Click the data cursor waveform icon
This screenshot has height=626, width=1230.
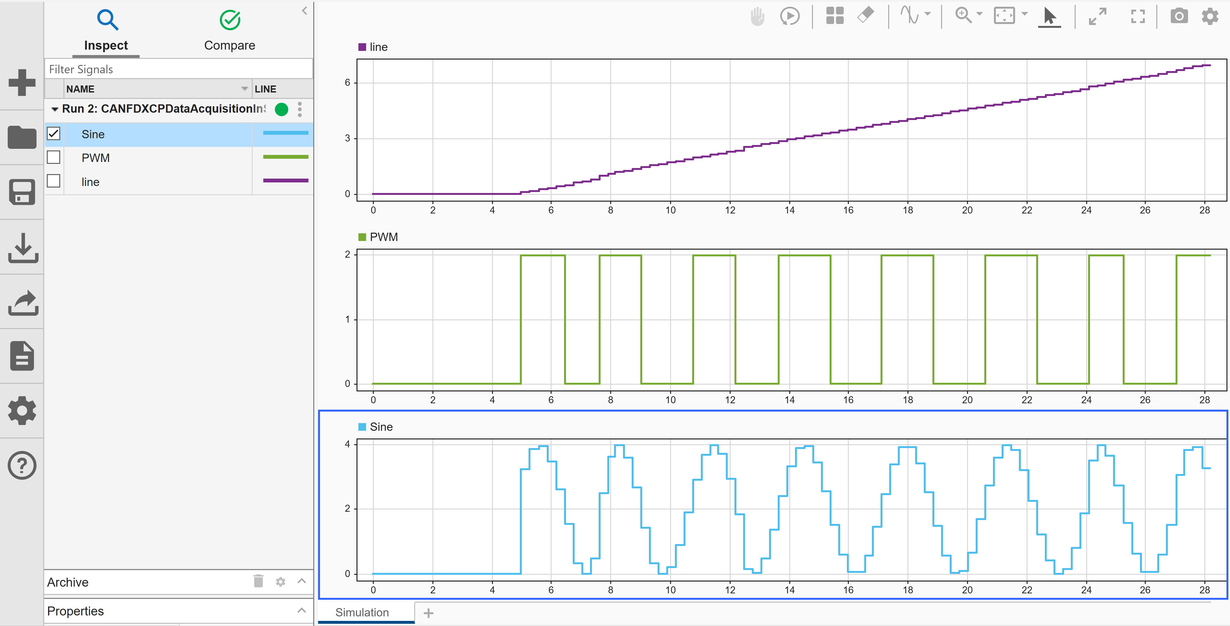910,15
